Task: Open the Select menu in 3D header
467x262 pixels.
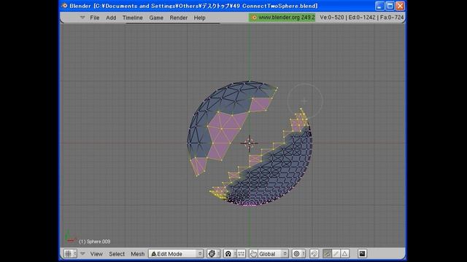Action: click(x=117, y=254)
